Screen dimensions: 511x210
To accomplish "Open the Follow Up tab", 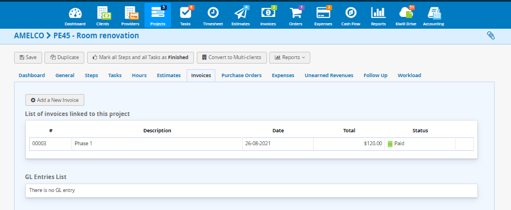I will click(376, 75).
